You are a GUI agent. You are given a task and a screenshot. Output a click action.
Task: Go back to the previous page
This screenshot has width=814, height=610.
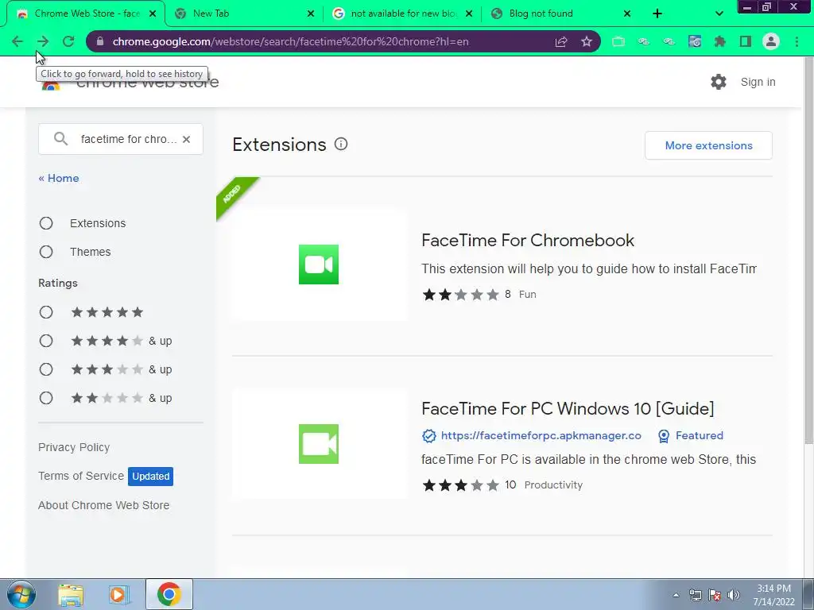point(17,41)
